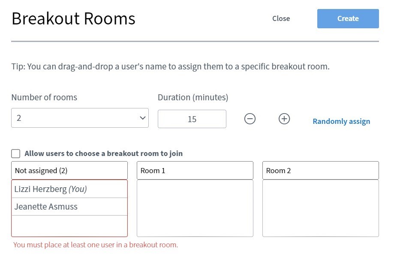Click the Room 1 drop area
Image resolution: width=397 pixels, height=264 pixels.
tap(195, 208)
